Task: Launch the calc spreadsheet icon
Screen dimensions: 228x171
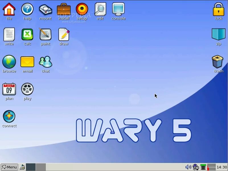Action: [x=27, y=34]
